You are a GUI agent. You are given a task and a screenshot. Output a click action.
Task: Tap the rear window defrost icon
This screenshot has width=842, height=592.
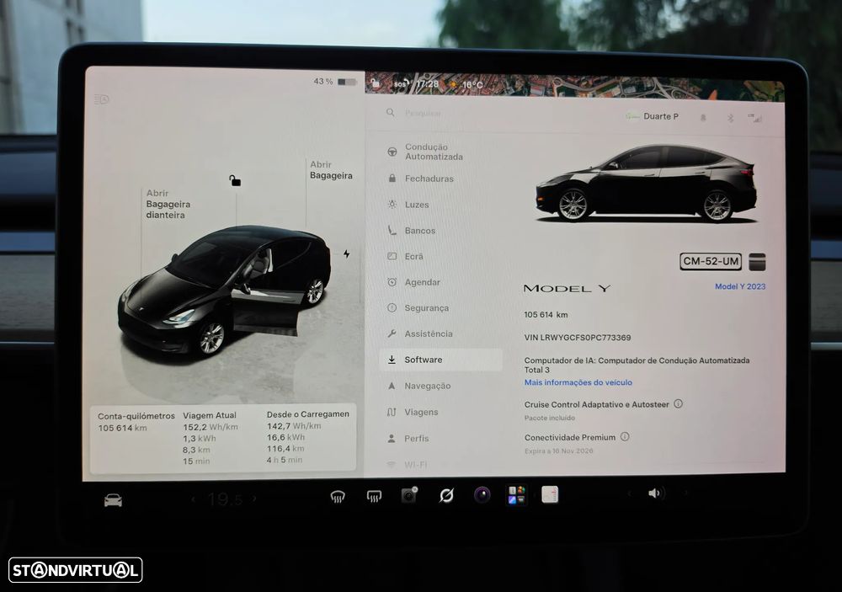click(375, 496)
